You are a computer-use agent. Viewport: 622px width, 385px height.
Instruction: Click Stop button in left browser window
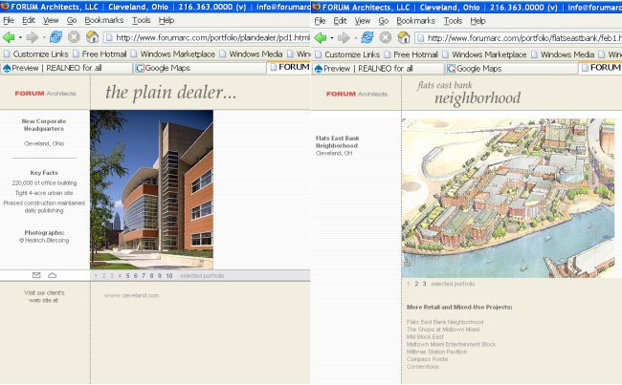point(74,37)
